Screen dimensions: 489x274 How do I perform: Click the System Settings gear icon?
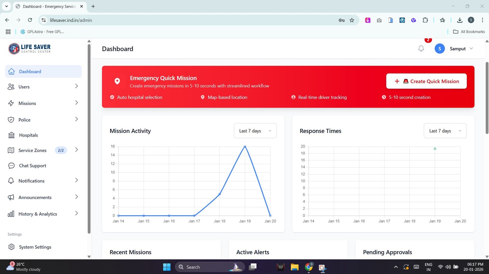pyautogui.click(x=11, y=247)
